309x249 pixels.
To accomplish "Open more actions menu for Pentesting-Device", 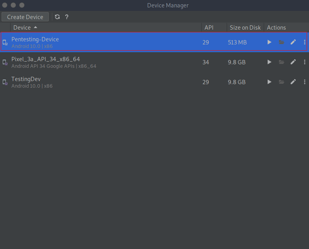I will pyautogui.click(x=304, y=42).
